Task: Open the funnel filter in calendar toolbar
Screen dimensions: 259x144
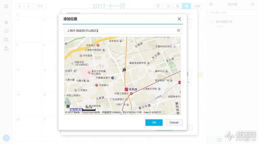Action: tap(158, 6)
